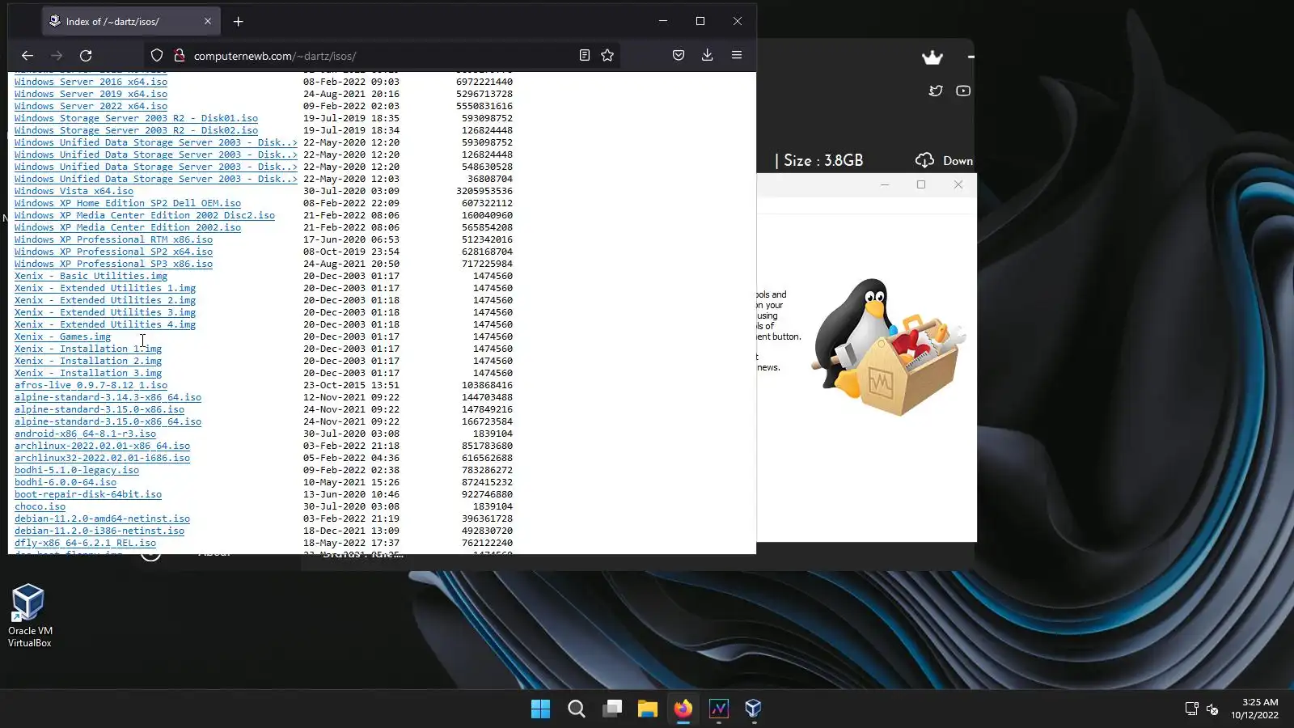
Task: Open the 'bodhi-5.1.0-legacy.iso' link
Action: pyautogui.click(x=77, y=470)
